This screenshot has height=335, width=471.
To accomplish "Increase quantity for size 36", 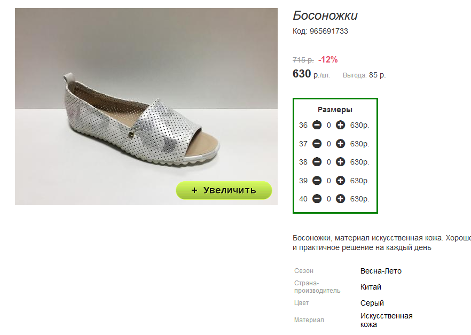I will coord(341,125).
